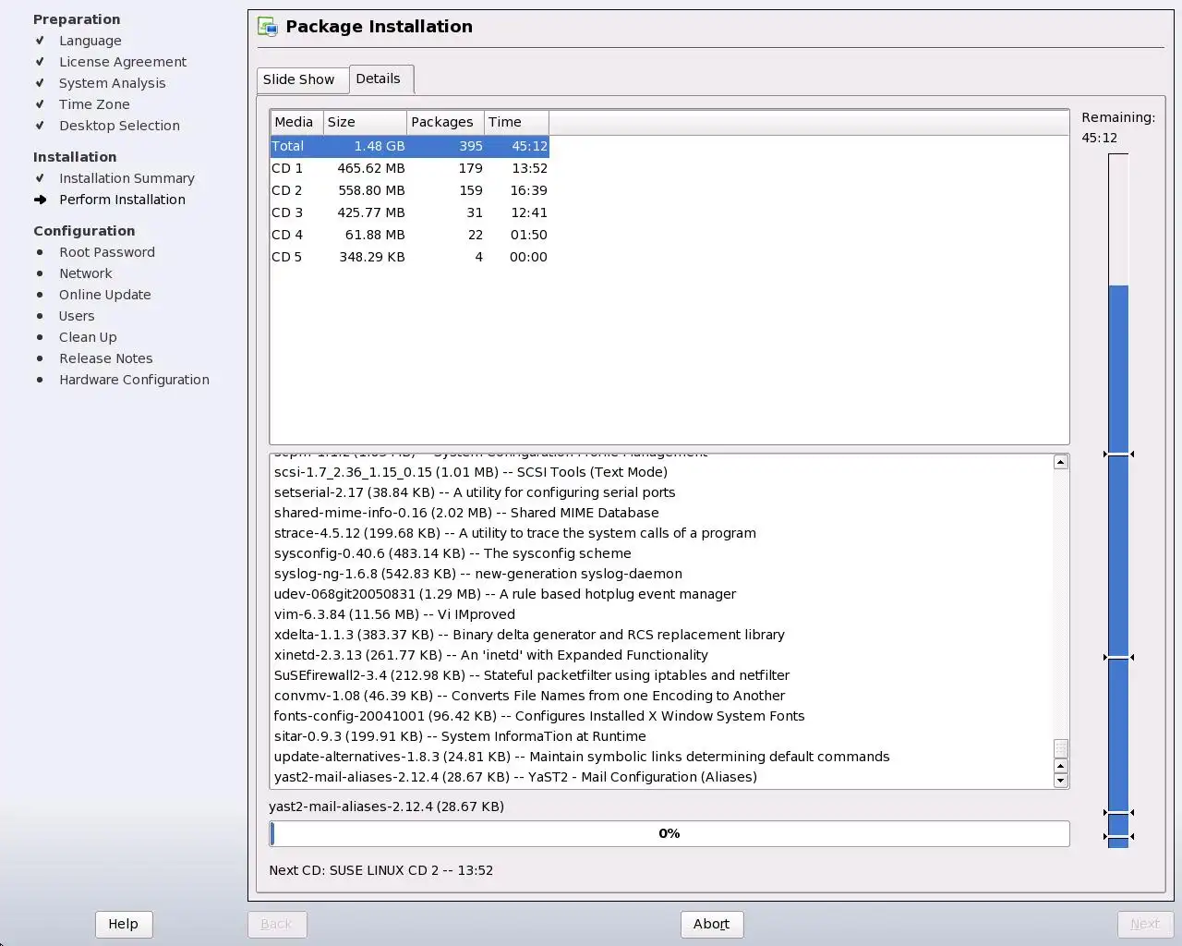This screenshot has width=1182, height=946.
Task: Click the Package Installation header icon
Action: (x=268, y=27)
